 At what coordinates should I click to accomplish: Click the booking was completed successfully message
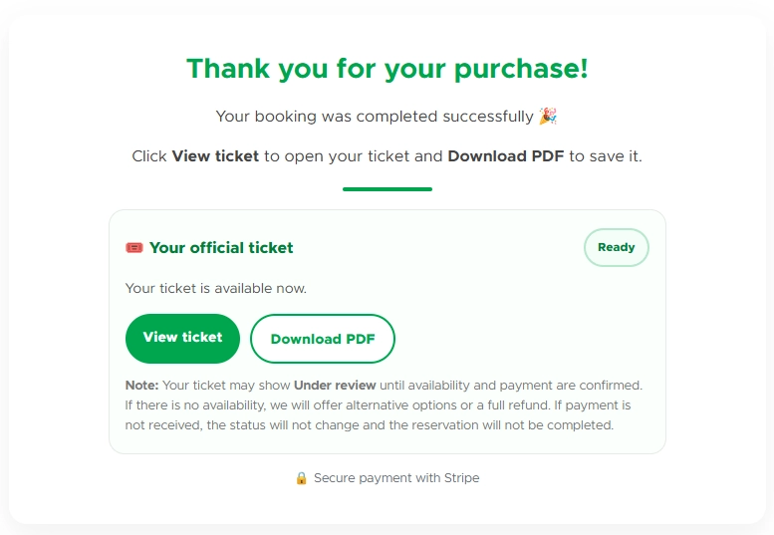[375, 117]
